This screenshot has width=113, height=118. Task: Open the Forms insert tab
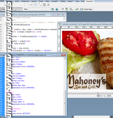pos(41,1)
